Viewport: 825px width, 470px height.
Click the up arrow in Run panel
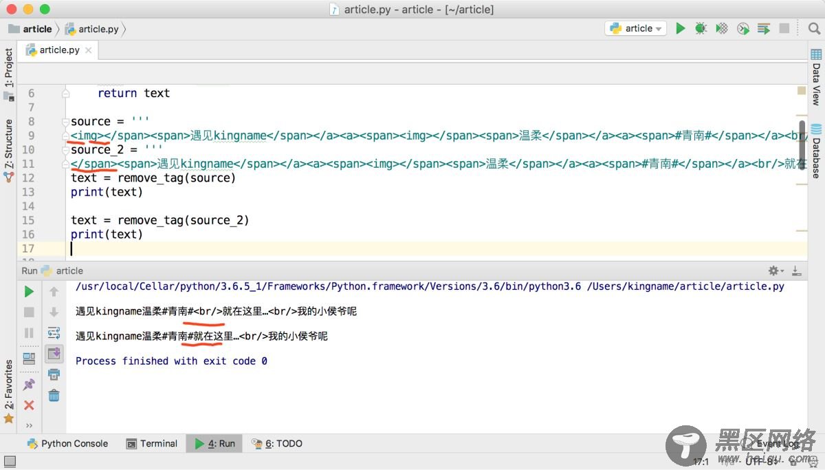coord(54,292)
